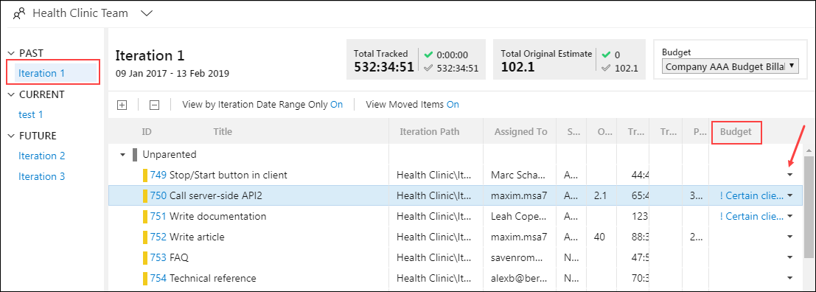Select test 1 under CURRENT

(x=31, y=114)
